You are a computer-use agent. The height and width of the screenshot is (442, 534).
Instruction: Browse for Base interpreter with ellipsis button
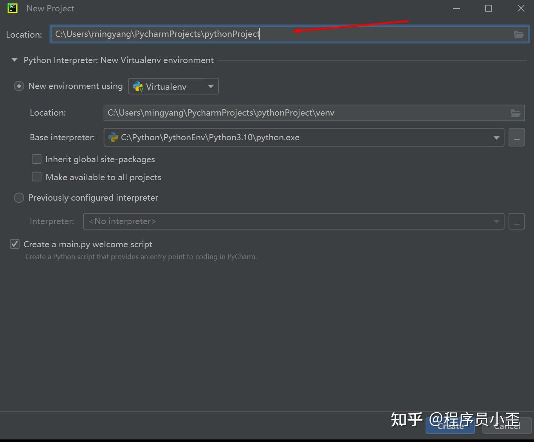click(x=517, y=138)
